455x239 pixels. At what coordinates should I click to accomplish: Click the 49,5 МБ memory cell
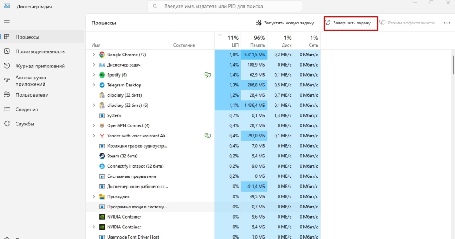pos(254,196)
